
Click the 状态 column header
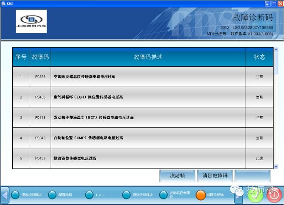tap(259, 57)
